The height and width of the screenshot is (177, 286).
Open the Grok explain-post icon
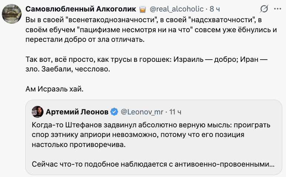coord(264,9)
